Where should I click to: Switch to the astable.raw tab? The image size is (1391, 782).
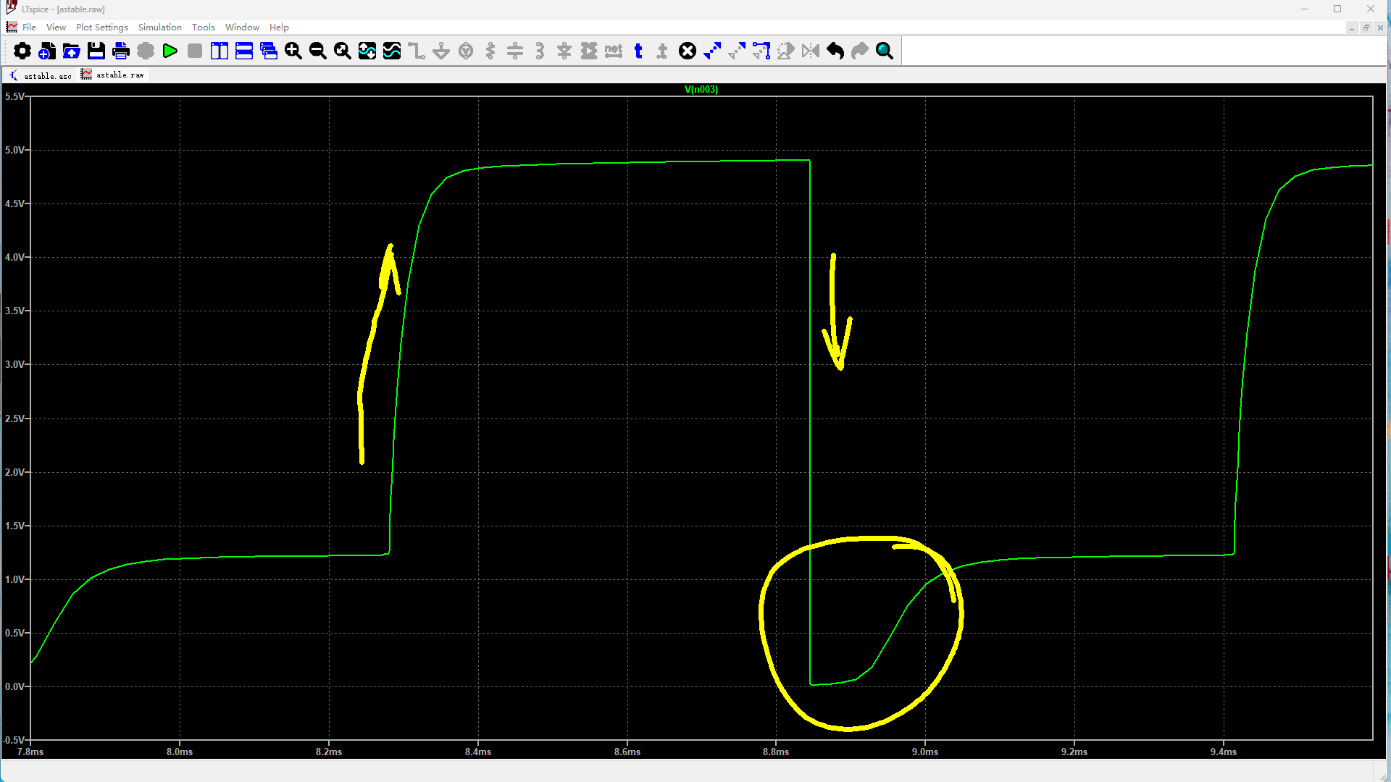coord(113,75)
